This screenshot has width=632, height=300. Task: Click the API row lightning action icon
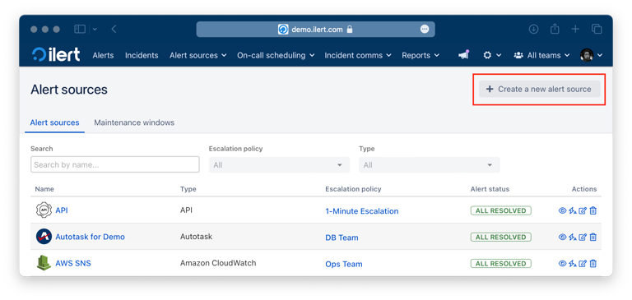(x=573, y=210)
